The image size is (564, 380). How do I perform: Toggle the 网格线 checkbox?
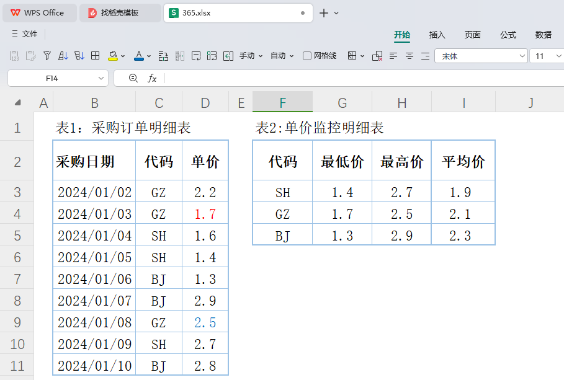click(307, 56)
